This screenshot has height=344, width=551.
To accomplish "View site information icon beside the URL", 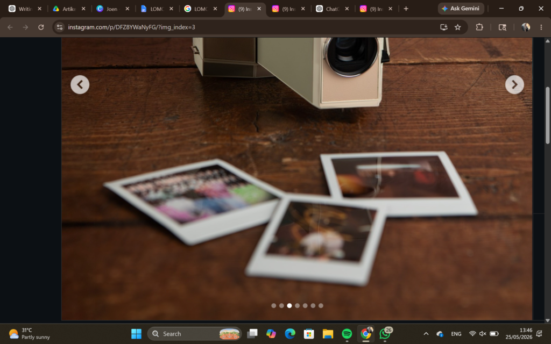I will 60,27.
